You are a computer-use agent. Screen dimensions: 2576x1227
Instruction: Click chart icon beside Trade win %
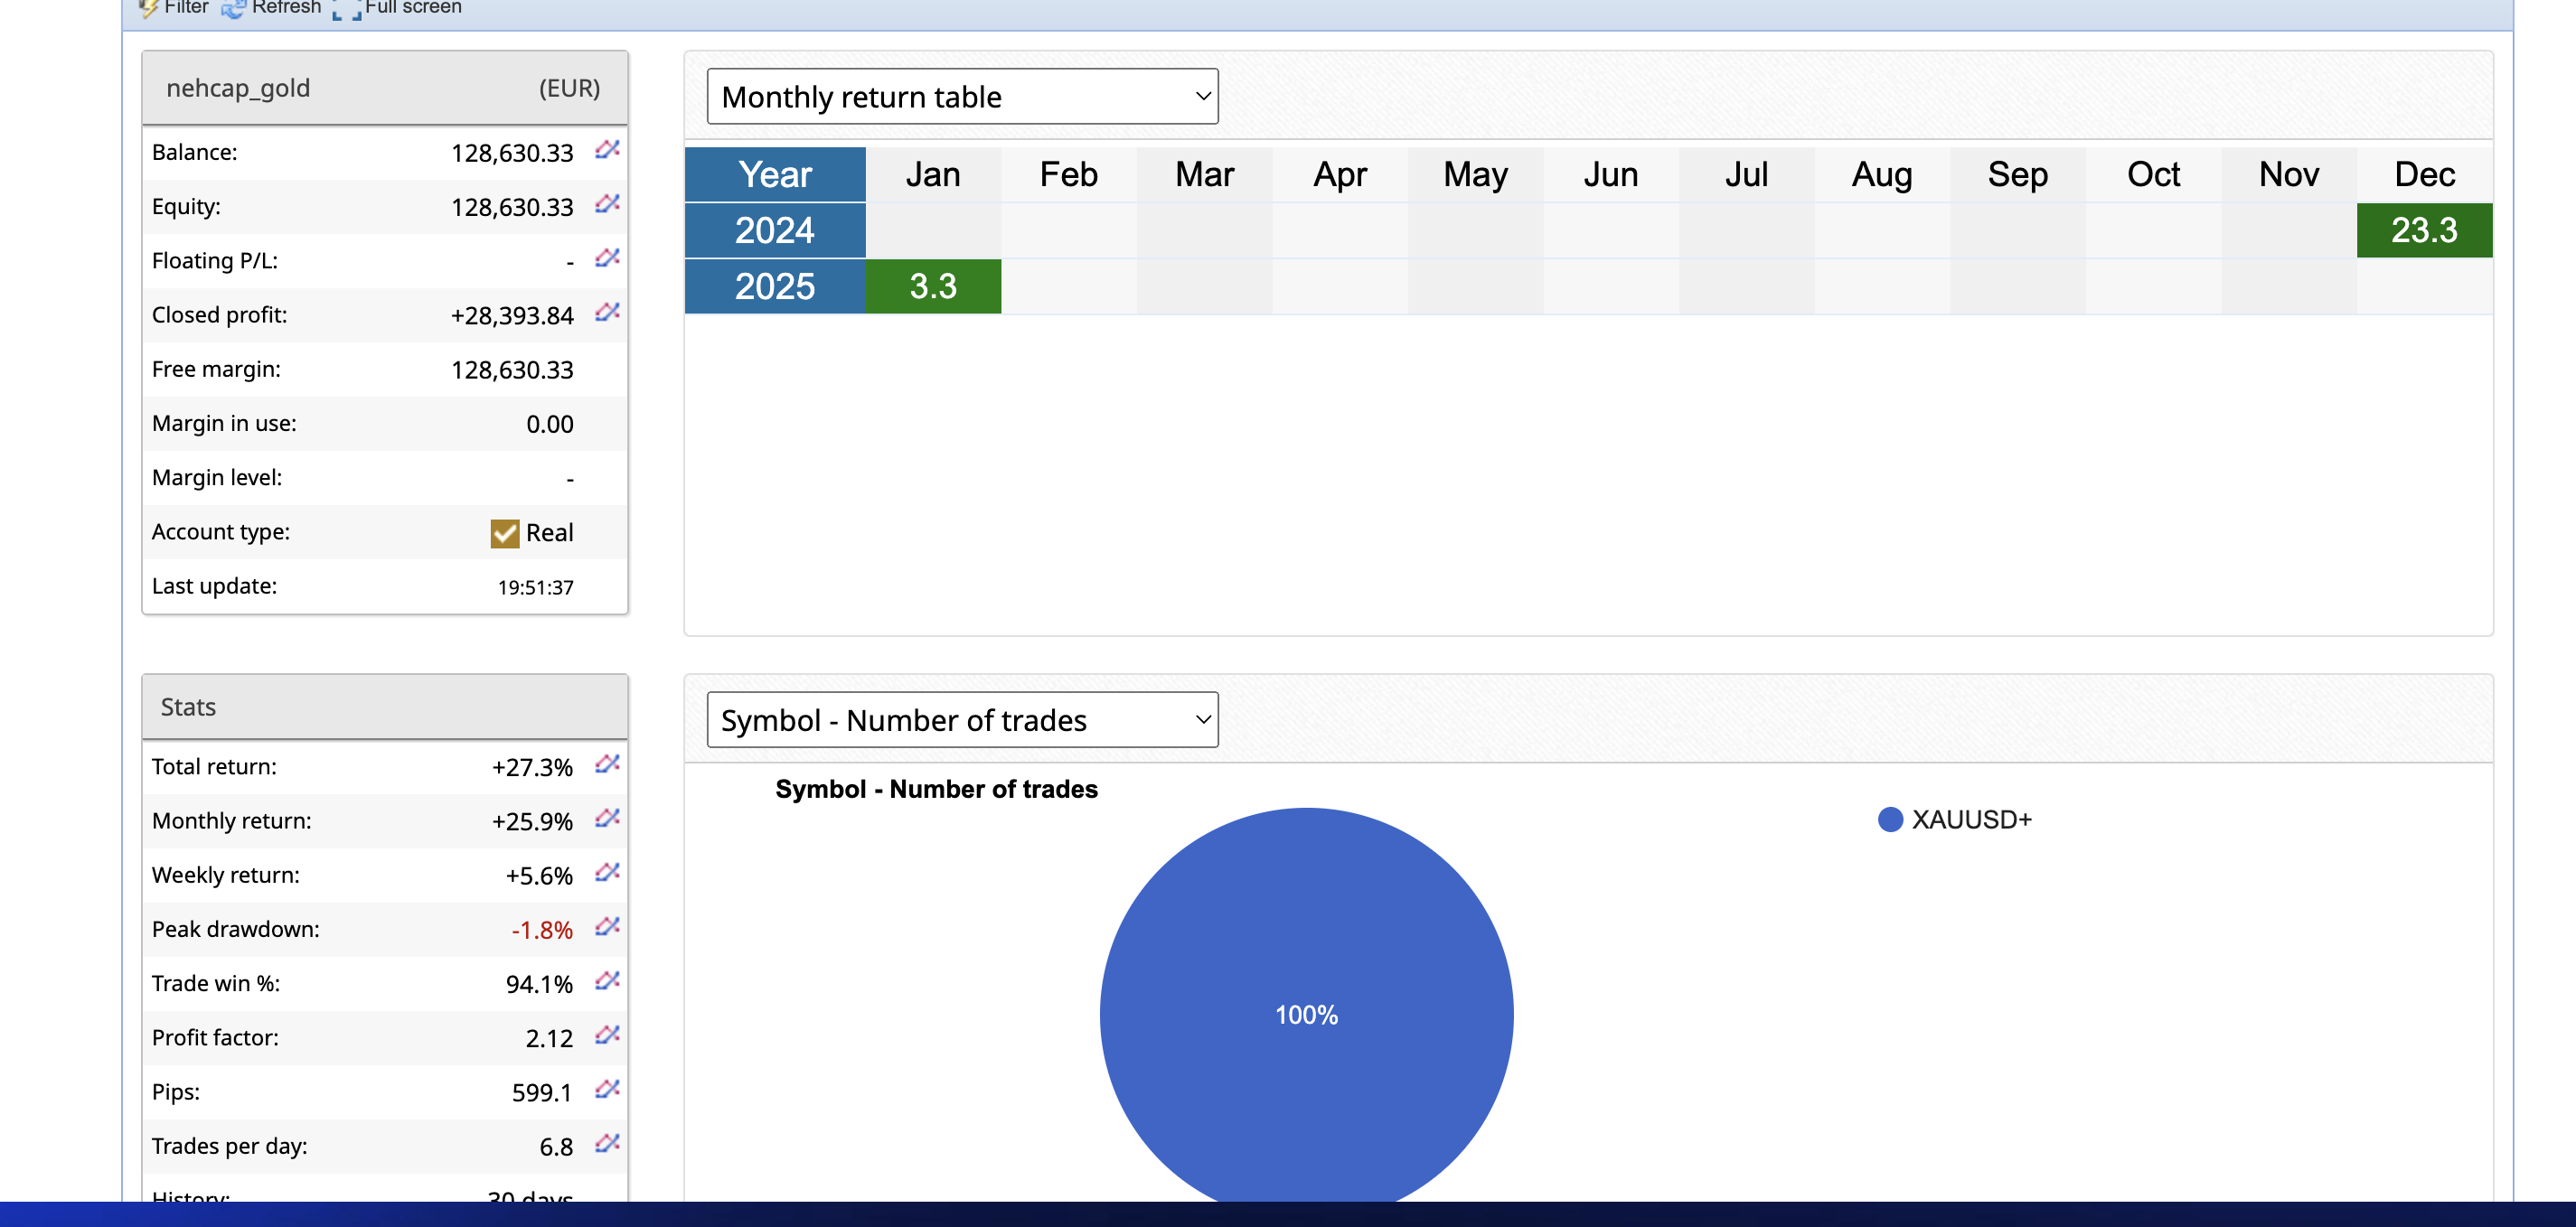pyautogui.click(x=607, y=981)
